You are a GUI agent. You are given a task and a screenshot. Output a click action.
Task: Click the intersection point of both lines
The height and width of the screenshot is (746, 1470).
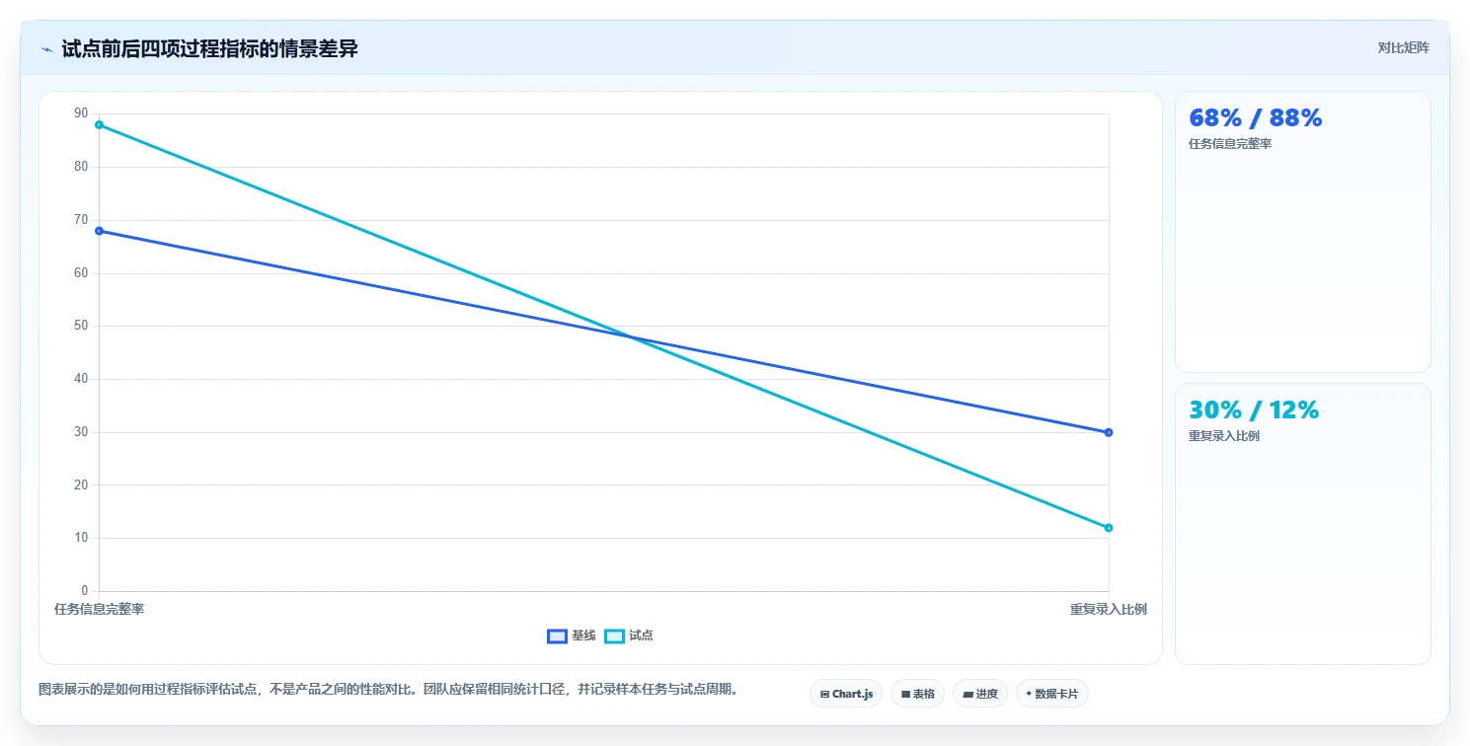point(630,336)
